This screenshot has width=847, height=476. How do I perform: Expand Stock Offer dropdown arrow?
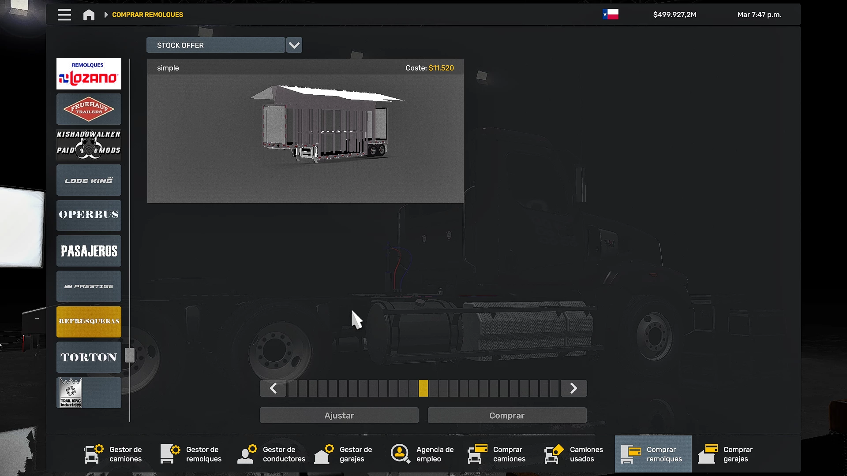coord(294,45)
